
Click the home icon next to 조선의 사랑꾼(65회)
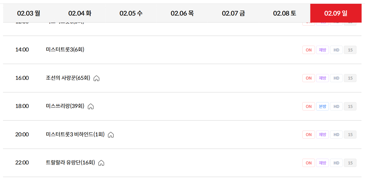pos(96,78)
